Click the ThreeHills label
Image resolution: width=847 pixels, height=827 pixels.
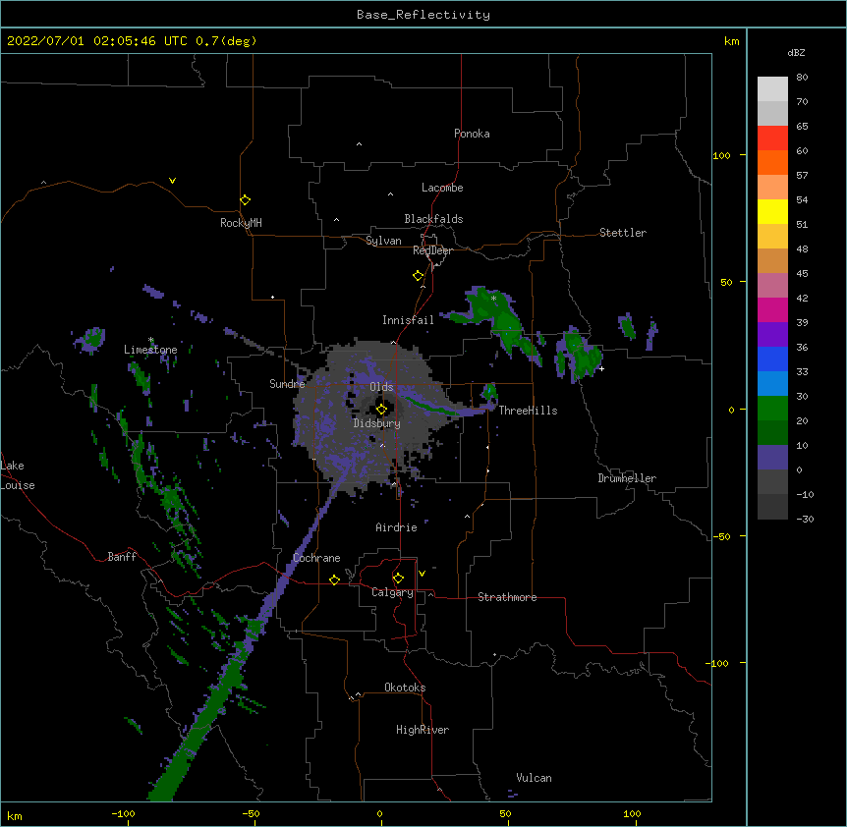(x=528, y=411)
